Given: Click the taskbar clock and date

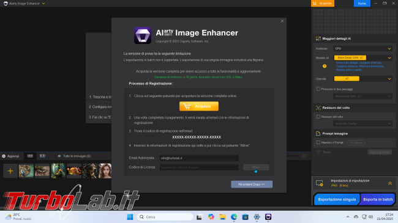Looking at the screenshot, I should tap(385, 217).
